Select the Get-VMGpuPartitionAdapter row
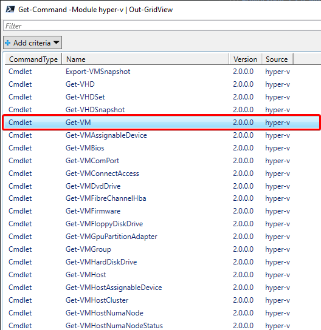The image size is (321, 330). [162, 237]
